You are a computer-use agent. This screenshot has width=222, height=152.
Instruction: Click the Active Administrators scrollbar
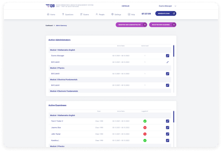click(x=174, y=51)
